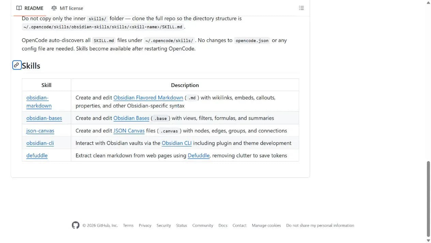
Task: Open the obsidian-bases skill link
Action: (44, 118)
